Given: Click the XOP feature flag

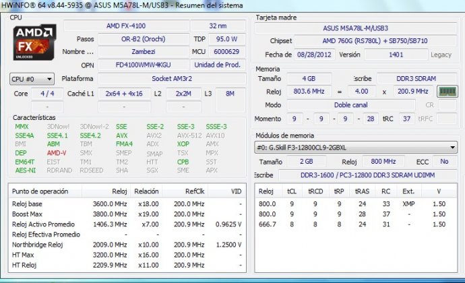Looking at the screenshot, I should [x=183, y=144].
